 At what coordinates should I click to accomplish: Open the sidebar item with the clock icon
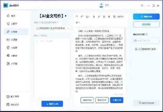[x=13, y=97]
